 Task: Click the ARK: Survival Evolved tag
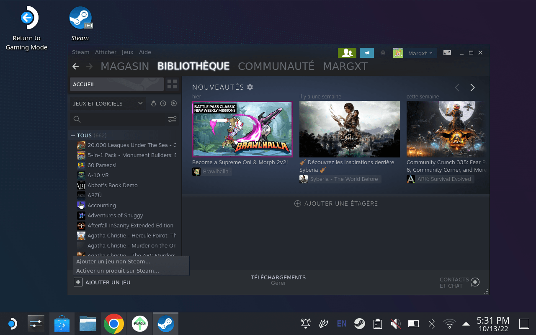(x=441, y=179)
